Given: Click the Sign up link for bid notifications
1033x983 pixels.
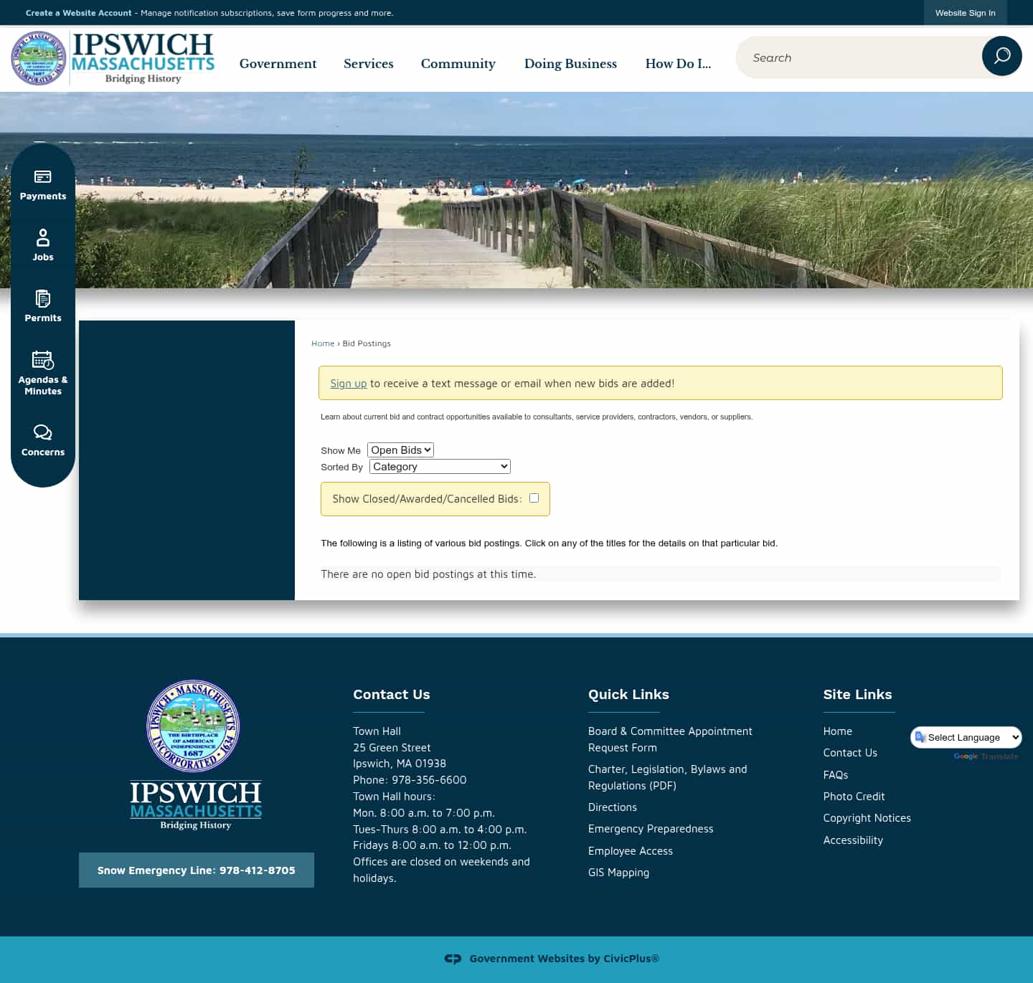Looking at the screenshot, I should coord(348,383).
